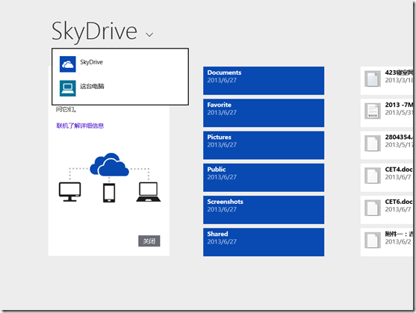Choose 这台电脑 in the location menu
This screenshot has height=313, width=416.
click(120, 88)
